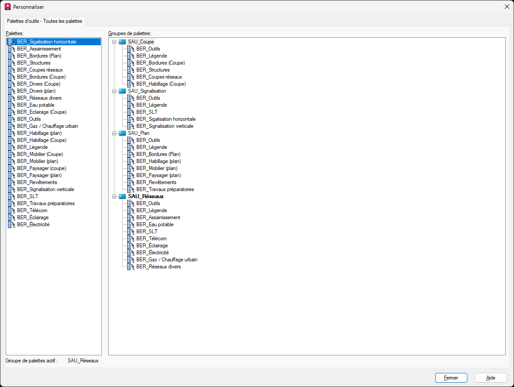
Task: Click the palette icon beside BER_Assainissement in Palettes list
Action: click(x=12, y=49)
